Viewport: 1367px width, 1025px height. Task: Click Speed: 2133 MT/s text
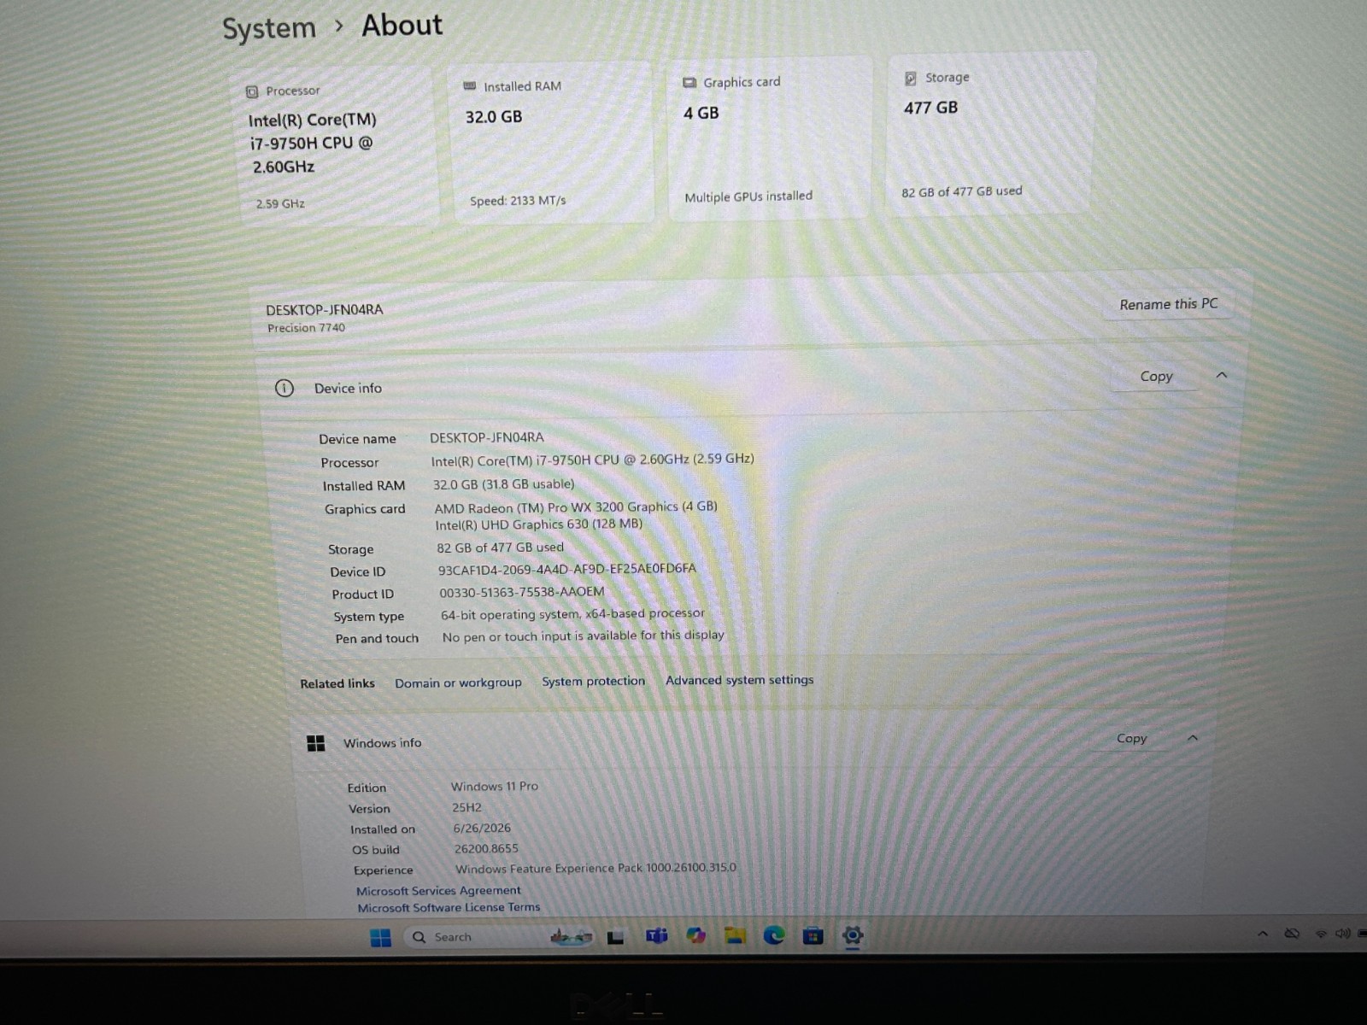coord(518,201)
